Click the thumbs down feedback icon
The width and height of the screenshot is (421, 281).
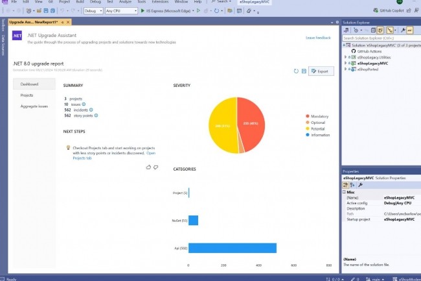[x=155, y=167]
